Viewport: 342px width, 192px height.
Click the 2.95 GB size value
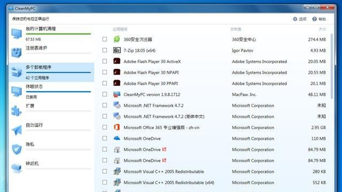[x=318, y=127]
